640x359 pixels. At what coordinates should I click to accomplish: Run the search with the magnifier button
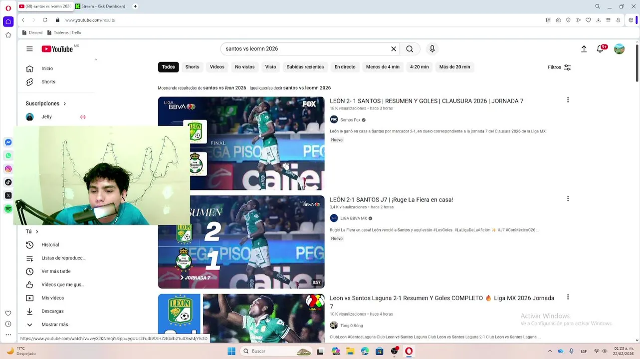(410, 49)
